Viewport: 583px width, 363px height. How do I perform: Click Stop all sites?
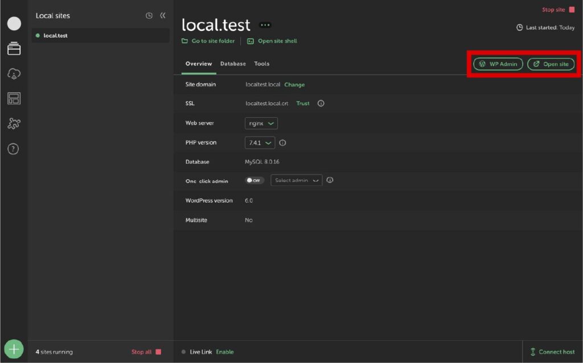click(146, 352)
